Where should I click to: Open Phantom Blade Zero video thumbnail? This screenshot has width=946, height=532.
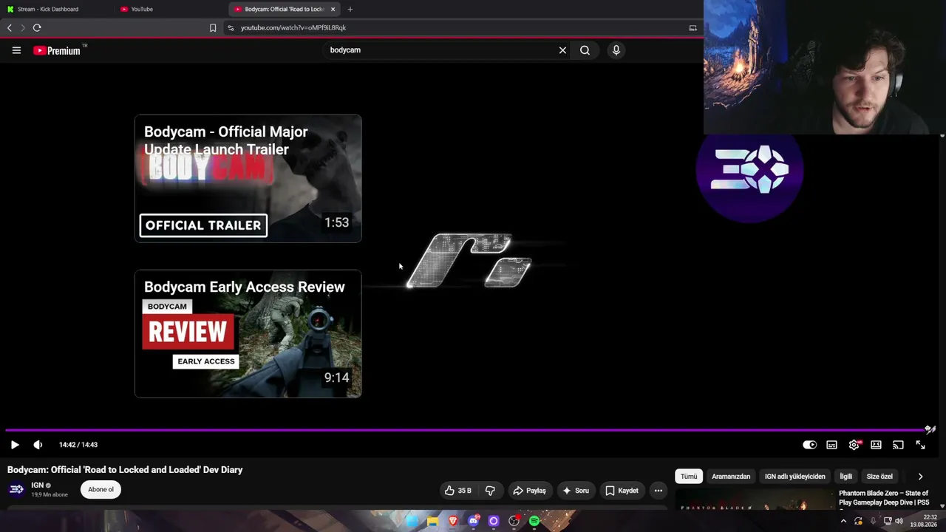(x=755, y=499)
